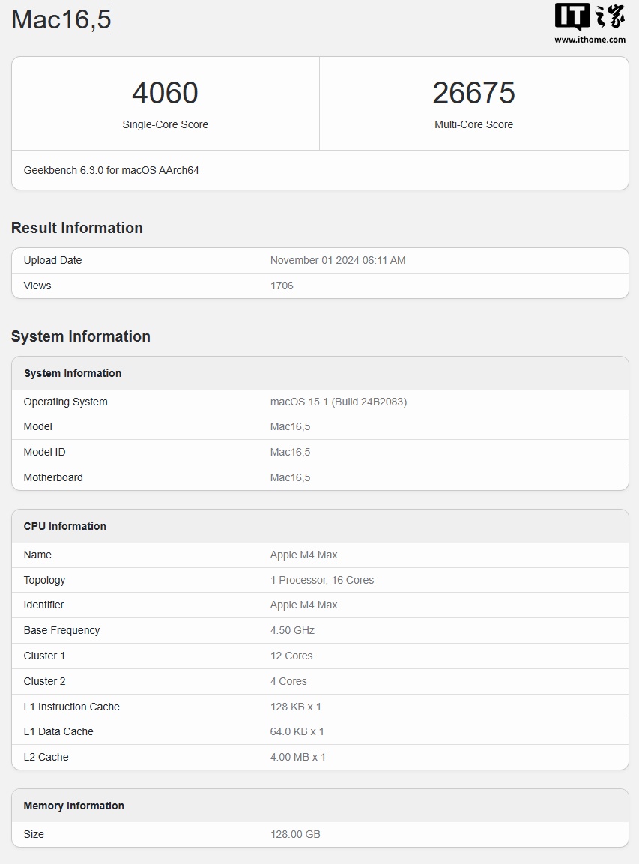Select the 4.50 GHz base frequency

pos(292,630)
